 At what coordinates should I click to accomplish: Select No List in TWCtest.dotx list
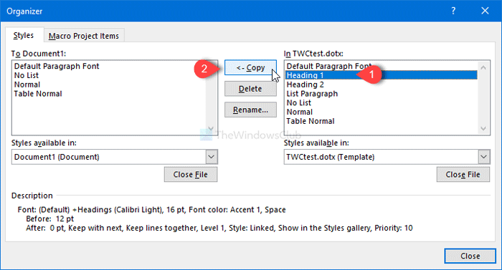click(299, 103)
